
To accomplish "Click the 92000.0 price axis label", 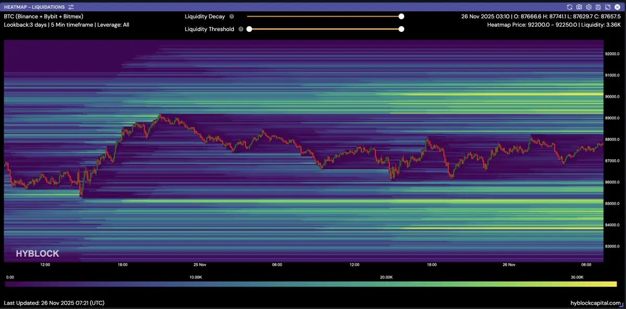I will point(612,53).
